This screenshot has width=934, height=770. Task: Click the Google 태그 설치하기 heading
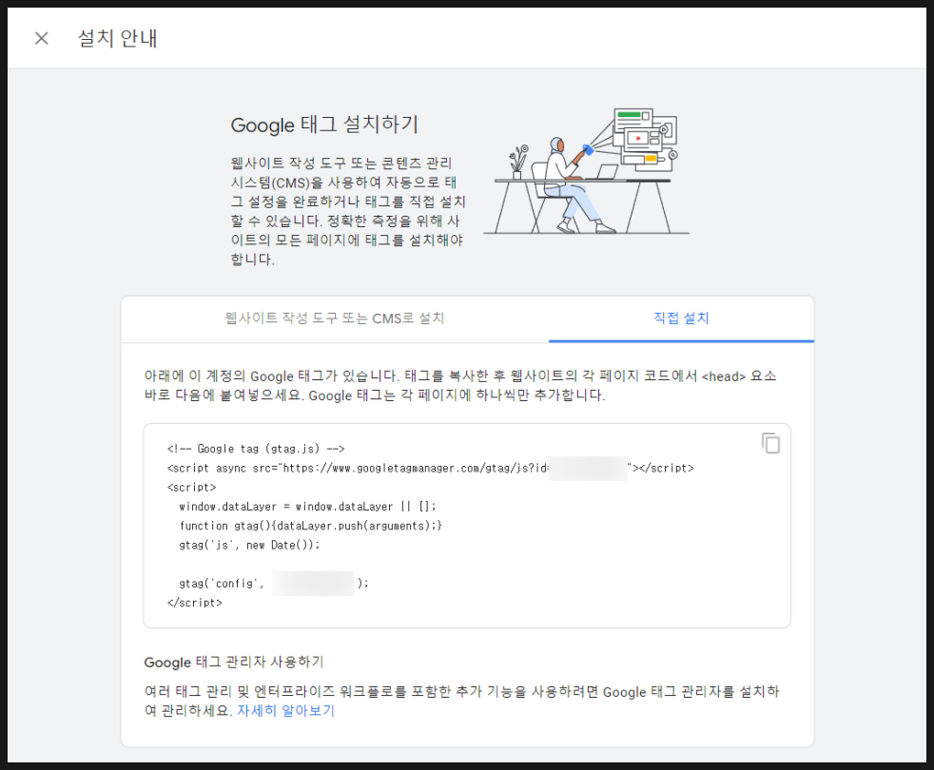pos(324,125)
